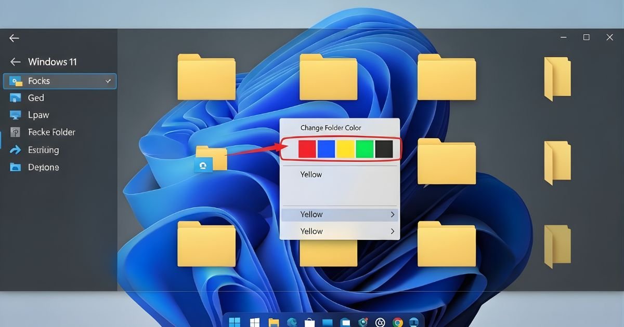Open File Explorer from the taskbar
Image resolution: width=624 pixels, height=327 pixels.
pyautogui.click(x=274, y=322)
